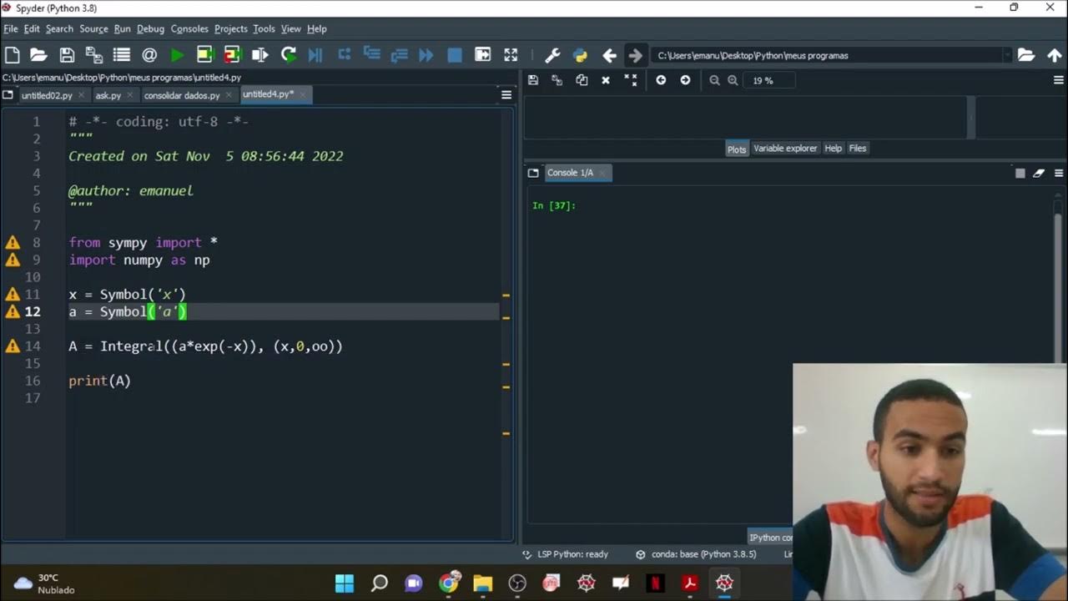Zoom in plot magnifier icon
Screen dimensions: 1068x601
733,80
